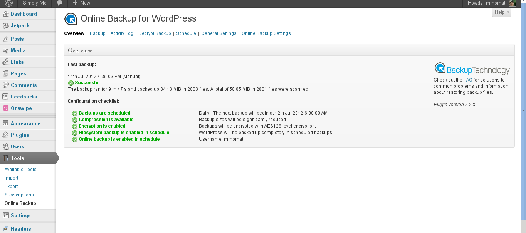Viewport: 526px width, 233px height.
Task: Switch to the Schedule tab
Action: (186, 33)
